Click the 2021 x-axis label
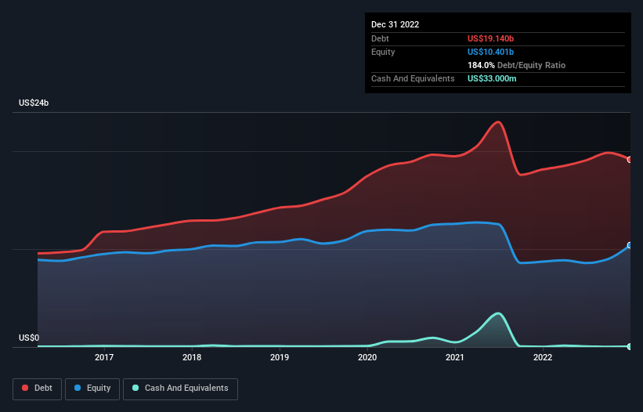The height and width of the screenshot is (412, 643). pyautogui.click(x=455, y=357)
